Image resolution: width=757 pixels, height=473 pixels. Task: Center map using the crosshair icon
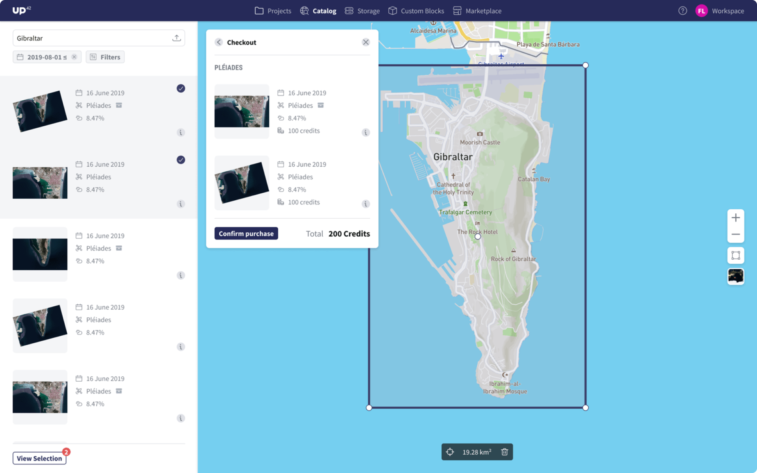point(450,452)
